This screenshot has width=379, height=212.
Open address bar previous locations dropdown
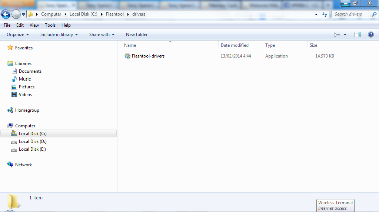(316, 14)
